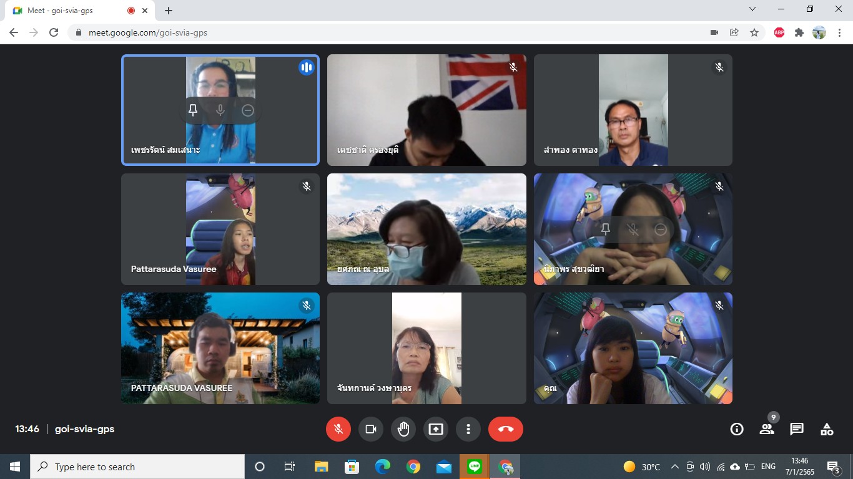
Task: Open the Activities shapes icon
Action: (827, 429)
